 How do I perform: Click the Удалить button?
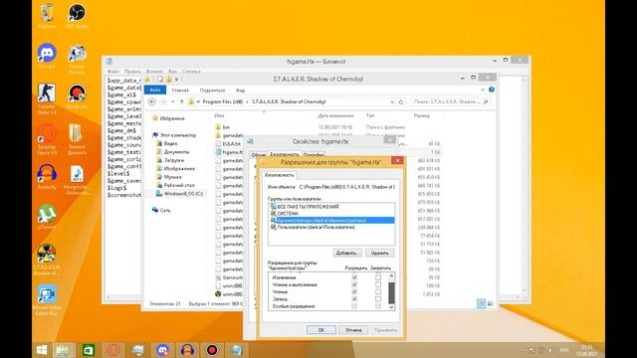[x=380, y=253]
